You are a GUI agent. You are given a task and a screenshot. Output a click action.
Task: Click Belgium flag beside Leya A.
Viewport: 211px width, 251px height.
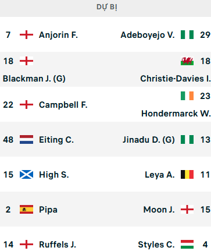pos(187,175)
